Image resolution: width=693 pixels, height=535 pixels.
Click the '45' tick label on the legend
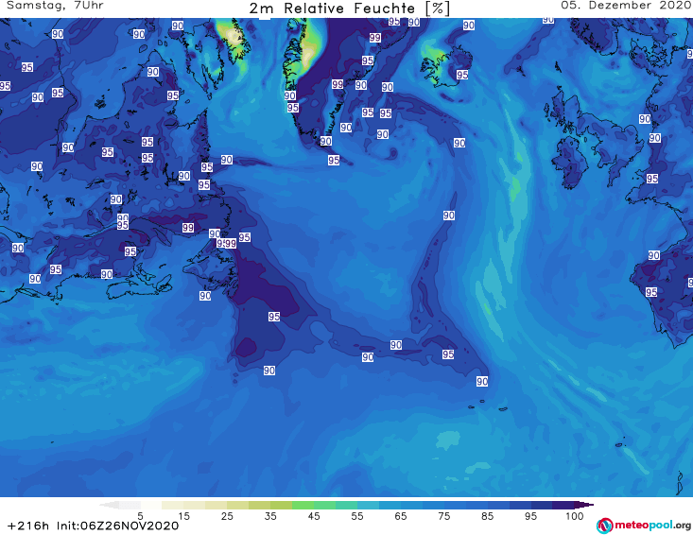click(x=314, y=516)
